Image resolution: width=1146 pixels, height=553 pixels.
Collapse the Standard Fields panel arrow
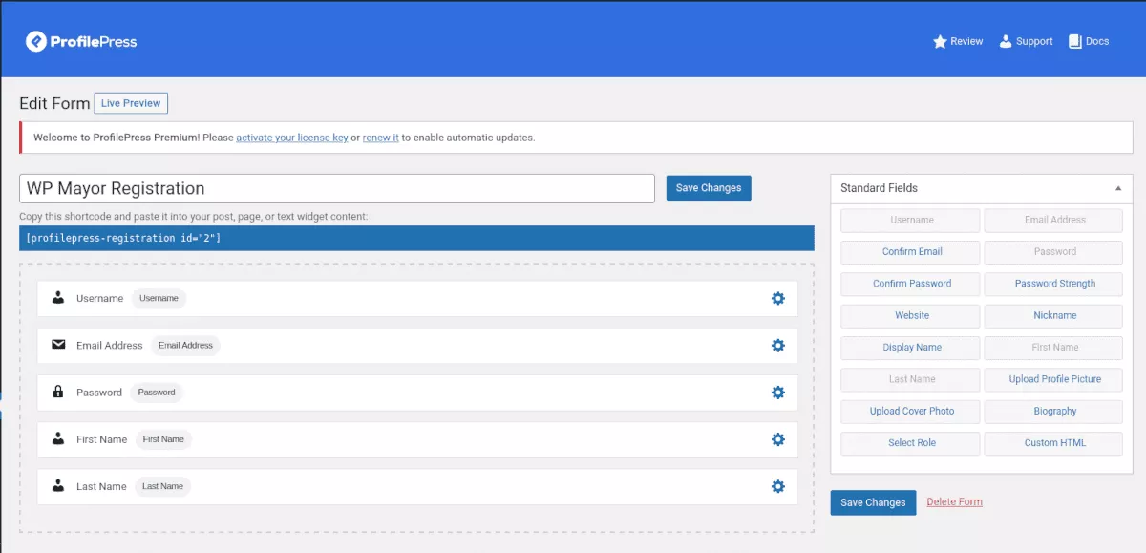coord(1118,188)
